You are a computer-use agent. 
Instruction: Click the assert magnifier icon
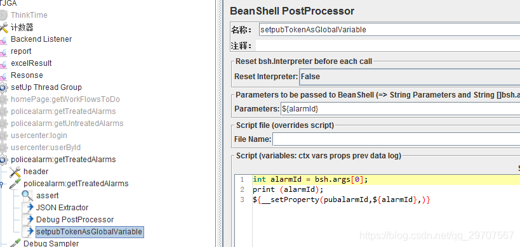[x=27, y=196]
